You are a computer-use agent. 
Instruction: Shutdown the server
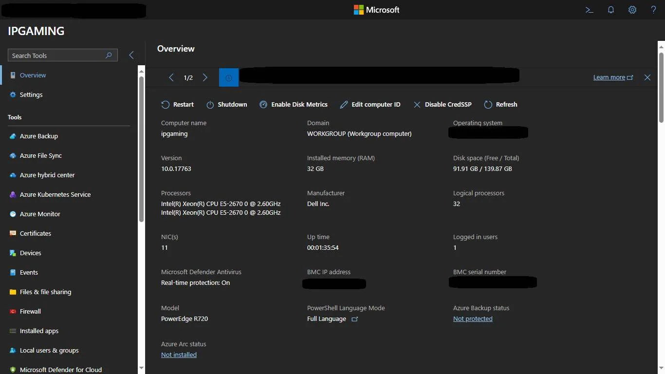tap(226, 105)
